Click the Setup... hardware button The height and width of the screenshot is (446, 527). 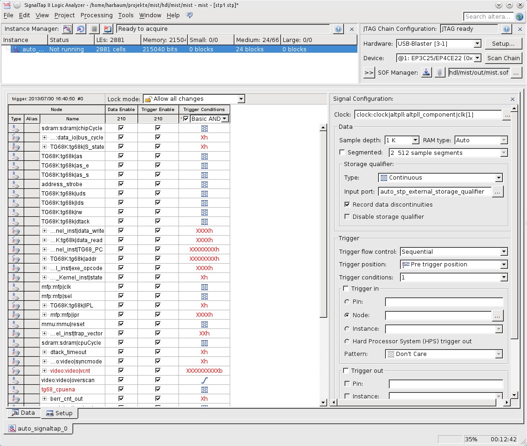click(503, 44)
